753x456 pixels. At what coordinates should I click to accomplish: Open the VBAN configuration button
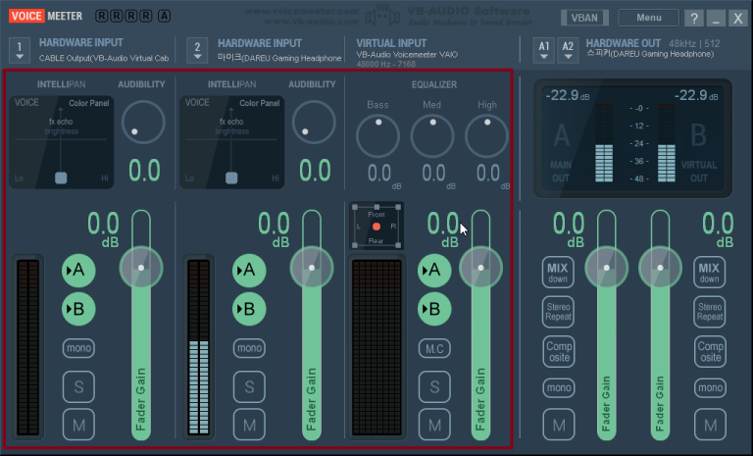[x=584, y=18]
